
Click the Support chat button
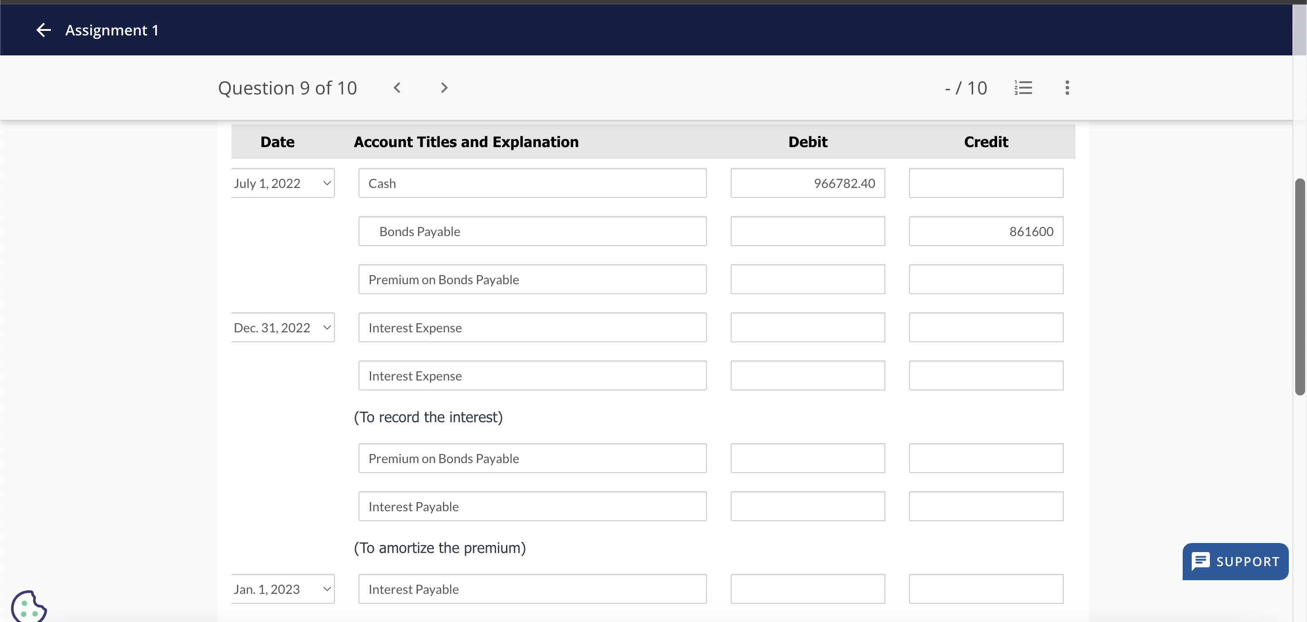coord(1235,561)
